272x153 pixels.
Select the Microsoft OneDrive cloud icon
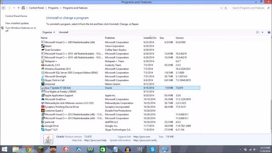[x=42, y=99]
